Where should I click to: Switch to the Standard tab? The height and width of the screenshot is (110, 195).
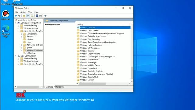click(x=59, y=87)
